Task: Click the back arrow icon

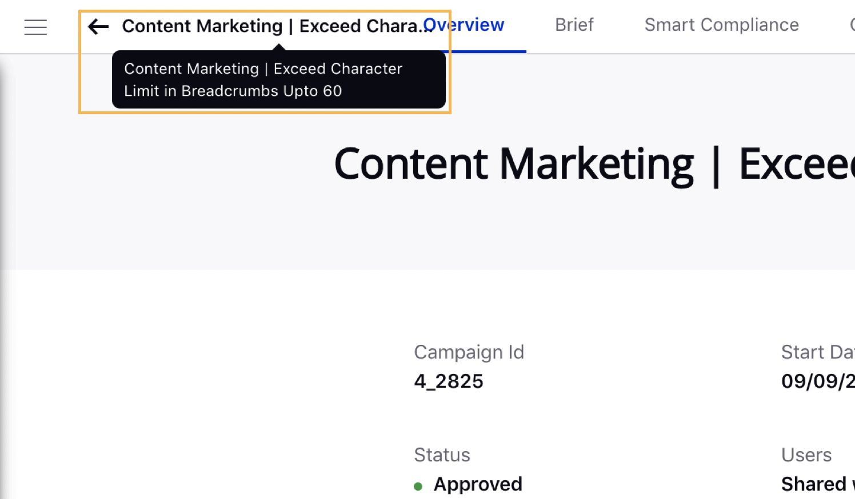Action: coord(98,26)
